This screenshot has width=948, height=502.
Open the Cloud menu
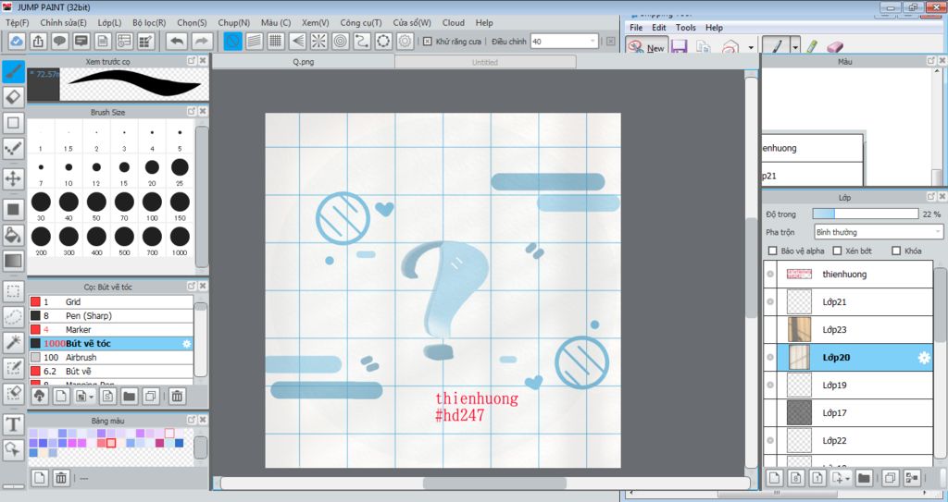[454, 22]
